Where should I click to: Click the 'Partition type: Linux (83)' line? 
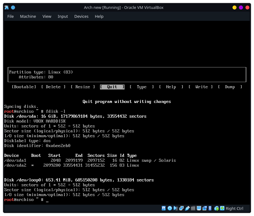coord(41,72)
